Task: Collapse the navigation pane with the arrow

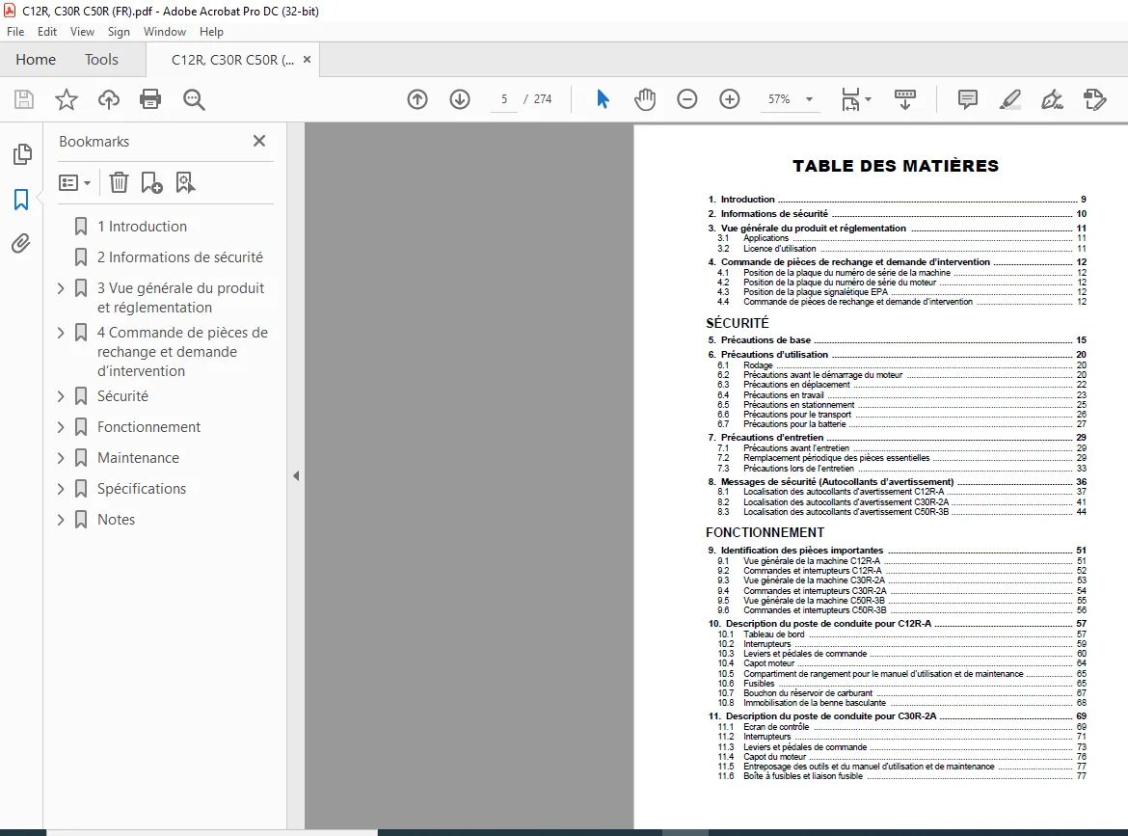Action: [296, 475]
